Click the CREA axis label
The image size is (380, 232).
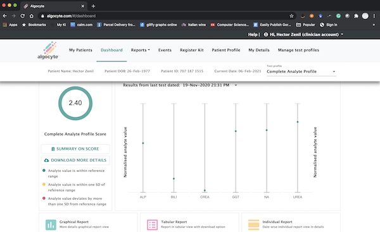tap(205, 197)
